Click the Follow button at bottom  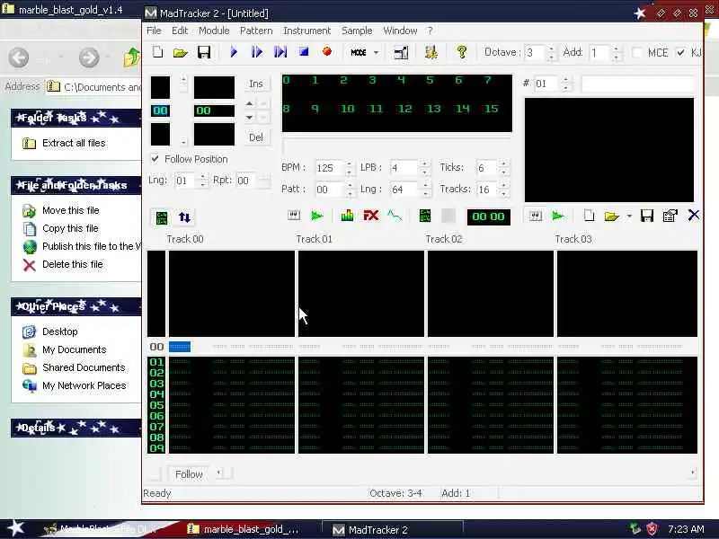(x=189, y=474)
